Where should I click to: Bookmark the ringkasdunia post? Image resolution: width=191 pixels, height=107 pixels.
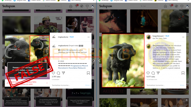pos(88,73)
